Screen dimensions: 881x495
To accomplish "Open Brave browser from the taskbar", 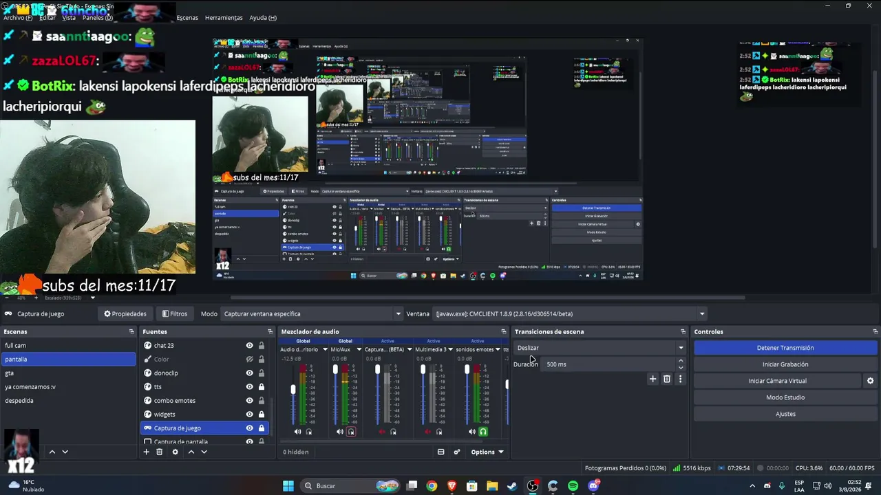I will tap(452, 486).
